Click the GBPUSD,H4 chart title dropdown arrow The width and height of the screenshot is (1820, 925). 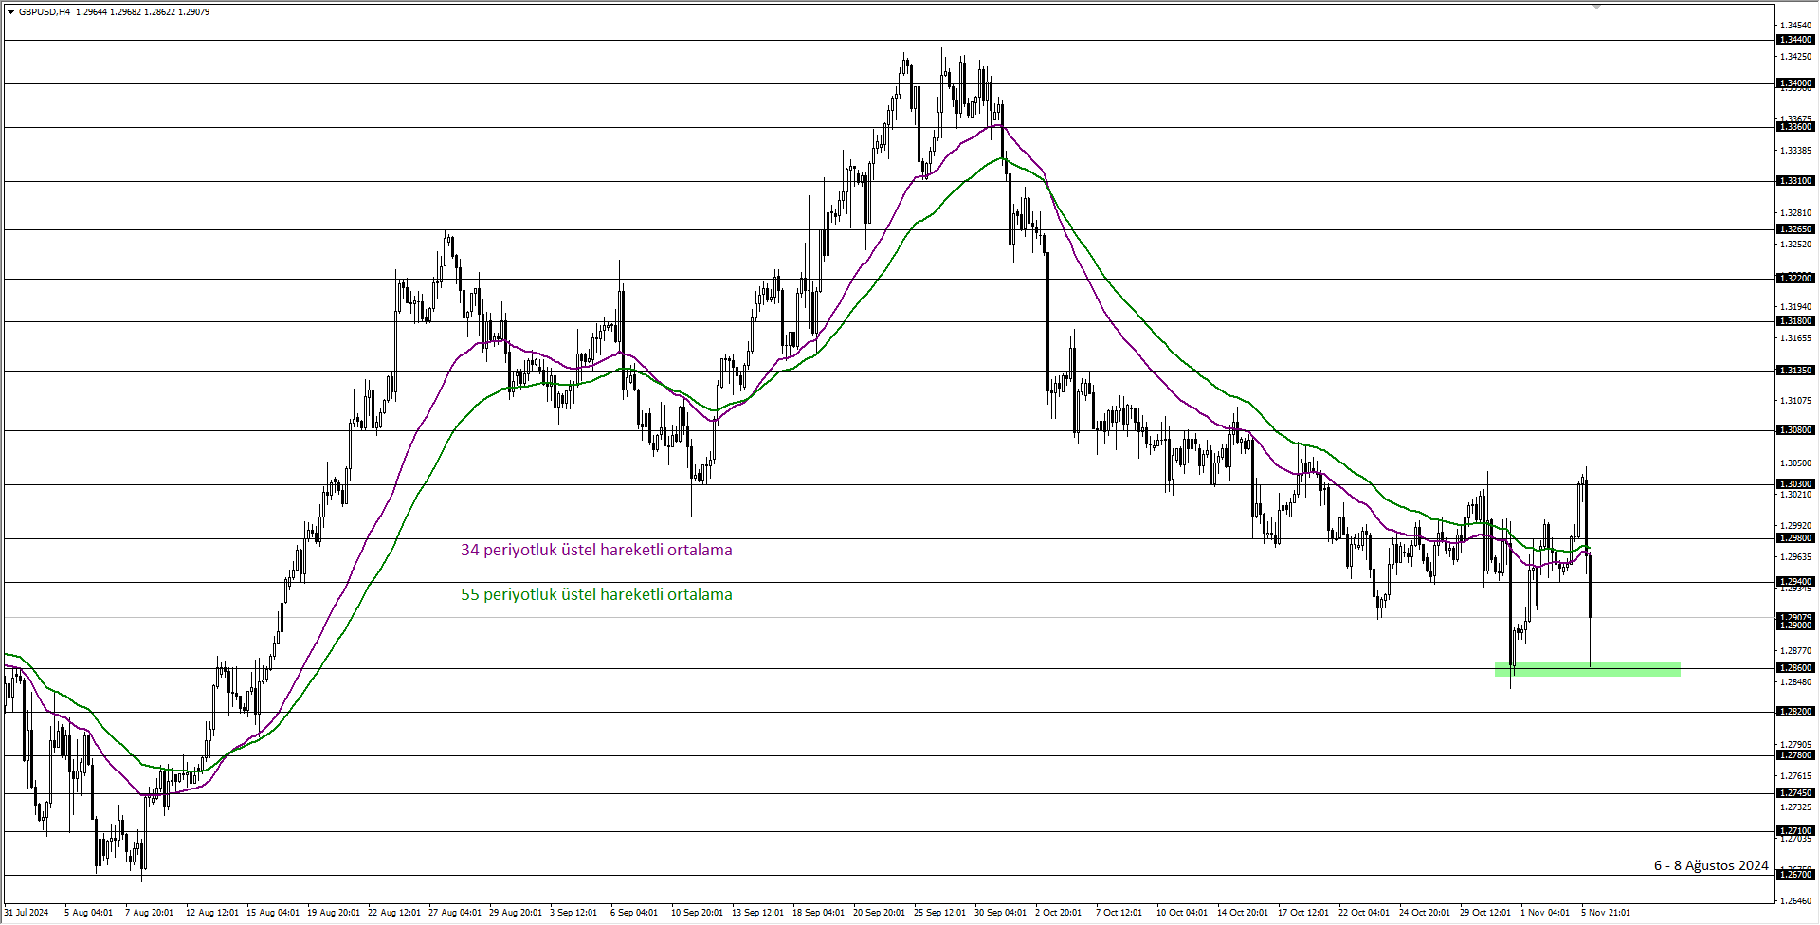point(10,12)
